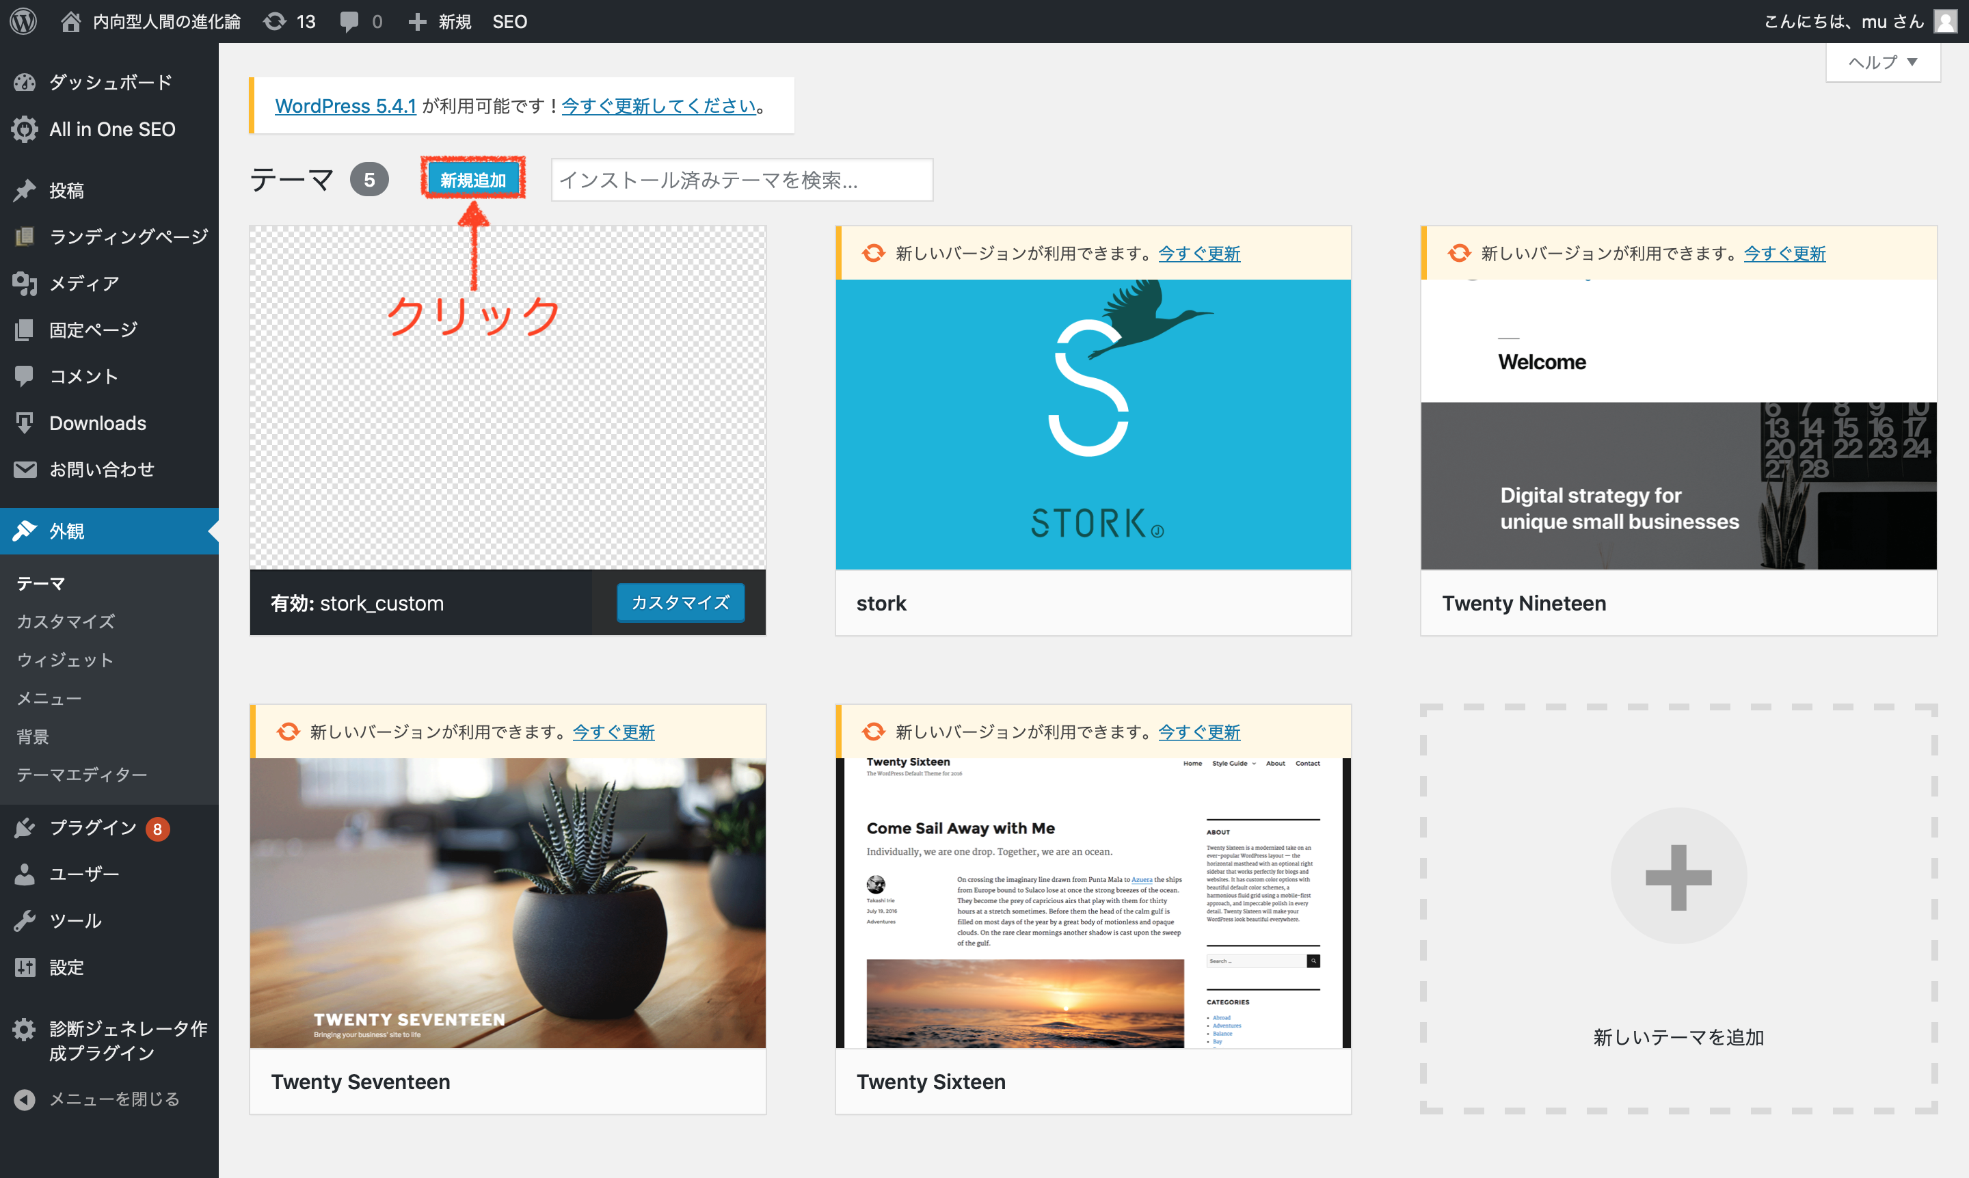Viewport: 1969px width, 1178px height.
Task: Click the theme count badge 5
Action: click(369, 179)
